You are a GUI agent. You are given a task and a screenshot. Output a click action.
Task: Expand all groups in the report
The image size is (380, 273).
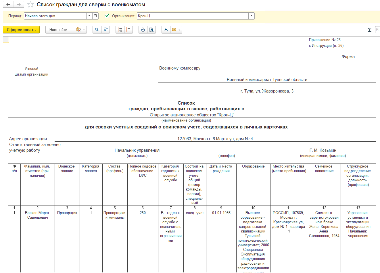click(120, 30)
